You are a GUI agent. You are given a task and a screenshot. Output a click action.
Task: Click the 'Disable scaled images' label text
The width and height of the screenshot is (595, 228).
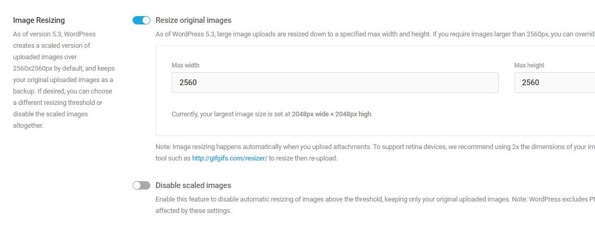[x=193, y=185]
